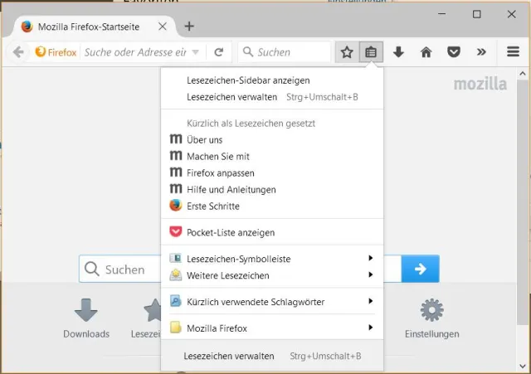Open the hamburger menu

pos(513,52)
